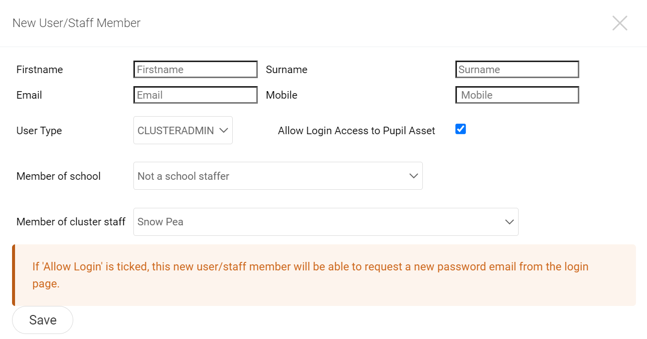This screenshot has width=647, height=339.
Task: Click the Mobile number field
Action: tap(517, 95)
